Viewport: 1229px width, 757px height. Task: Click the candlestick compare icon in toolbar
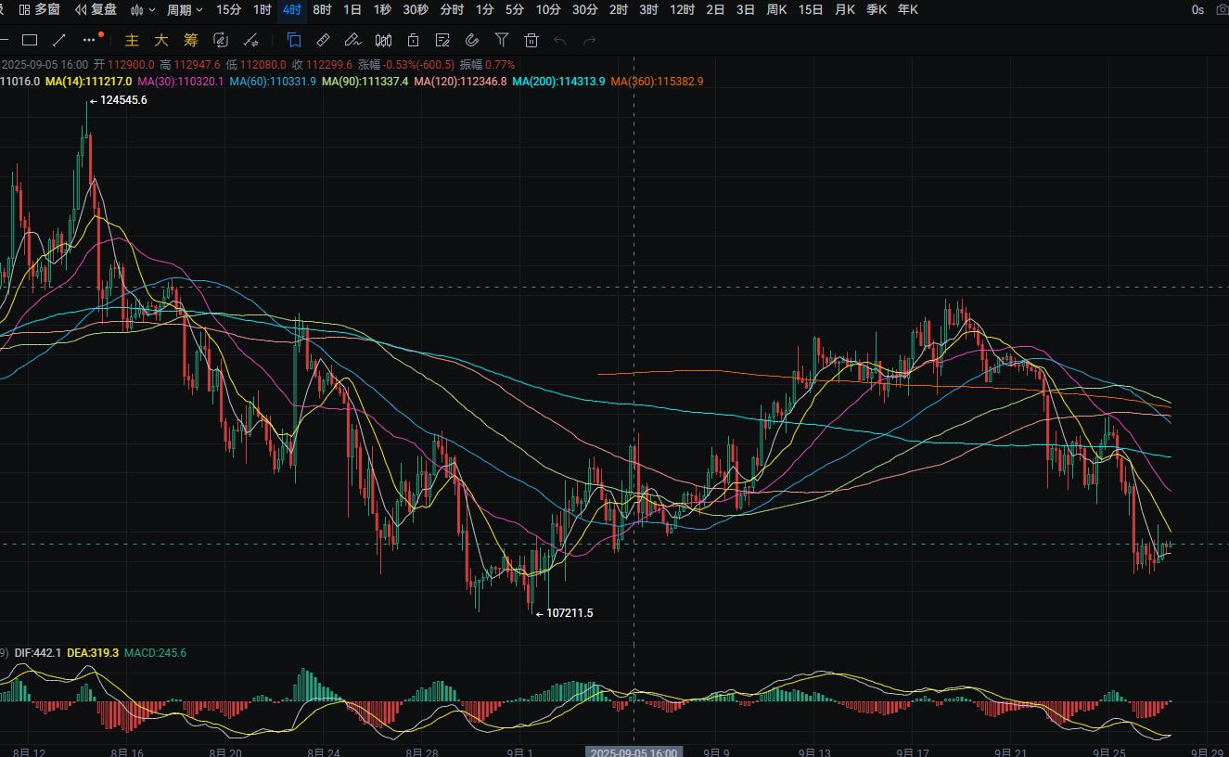pyautogui.click(x=383, y=40)
